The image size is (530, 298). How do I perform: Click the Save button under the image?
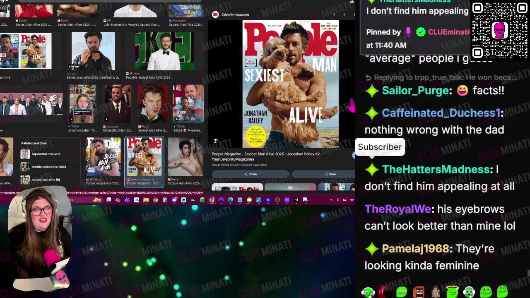[330, 174]
